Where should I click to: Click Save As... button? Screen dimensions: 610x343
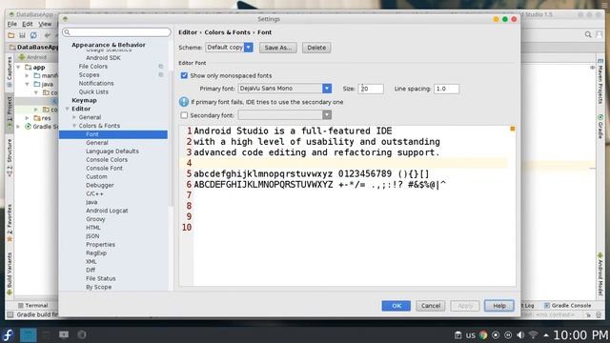pos(277,48)
